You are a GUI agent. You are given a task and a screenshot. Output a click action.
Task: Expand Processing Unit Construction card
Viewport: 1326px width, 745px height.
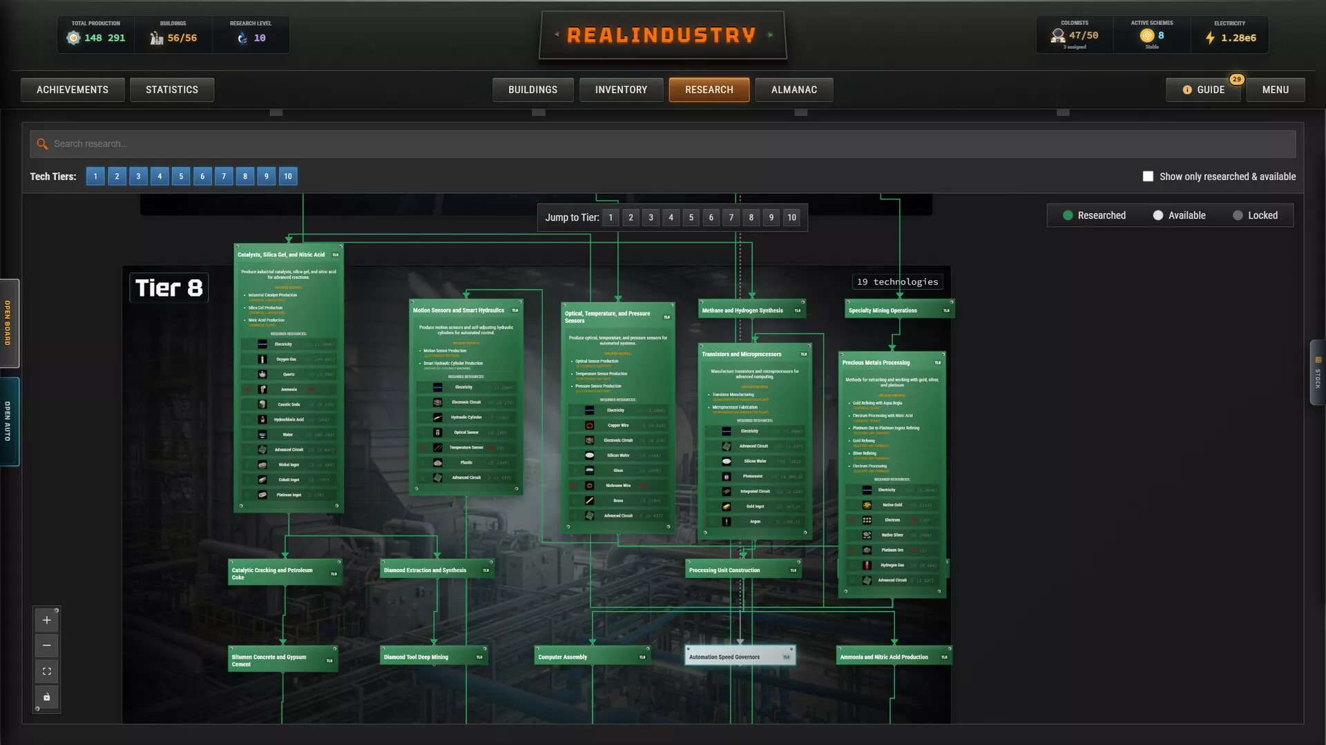pyautogui.click(x=743, y=570)
